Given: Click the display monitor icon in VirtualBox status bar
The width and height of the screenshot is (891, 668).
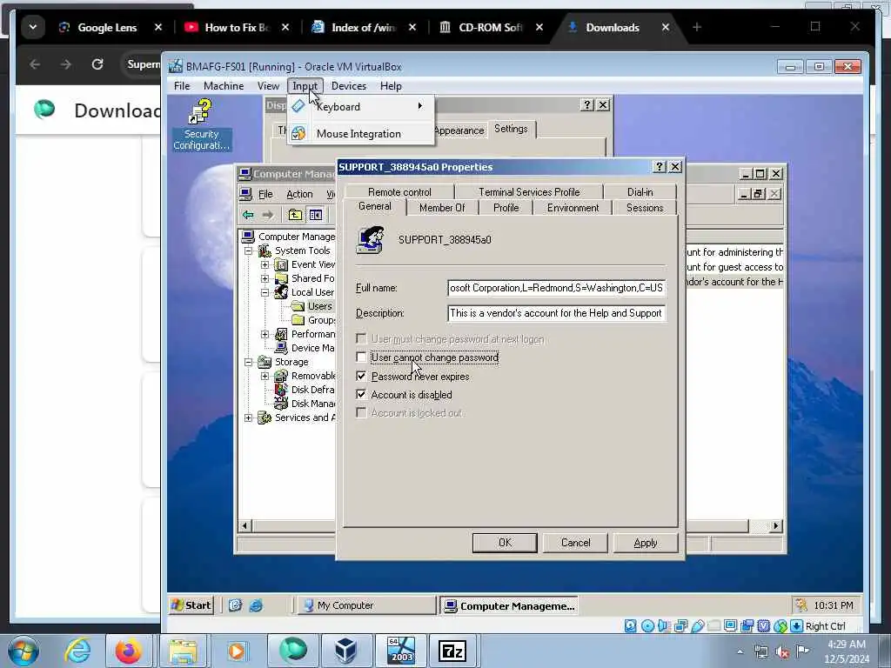Looking at the screenshot, I should click(x=730, y=626).
